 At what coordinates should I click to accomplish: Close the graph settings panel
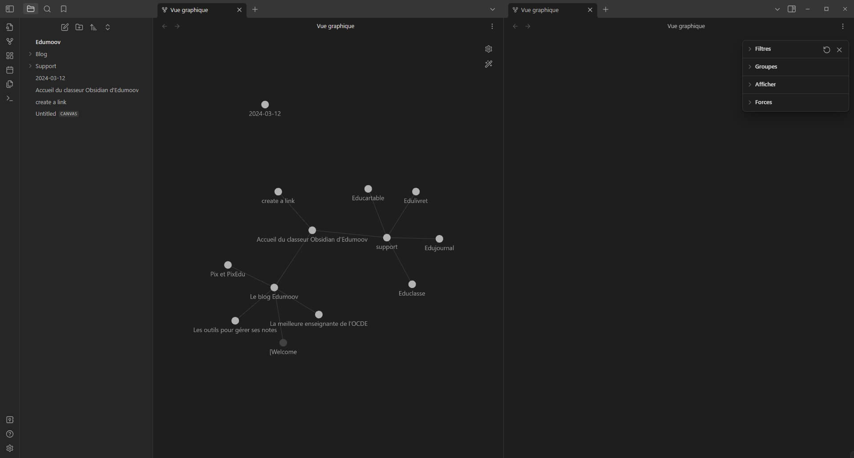[839, 50]
